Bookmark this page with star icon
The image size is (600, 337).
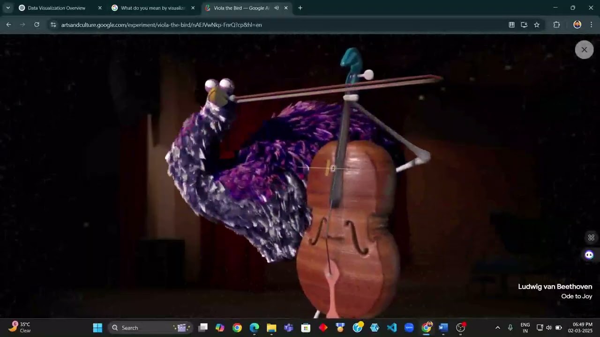point(537,25)
